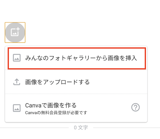The height and width of the screenshot is (139, 160).
Task: Click the circled question mark in the Canva row
Action: [x=135, y=107]
